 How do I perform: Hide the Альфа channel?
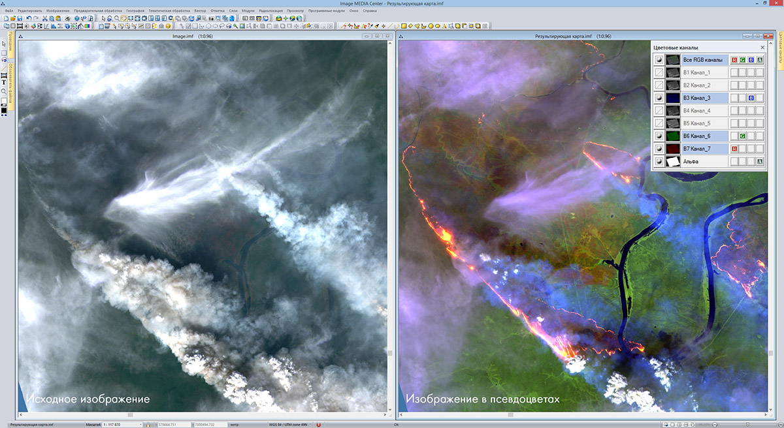point(659,162)
